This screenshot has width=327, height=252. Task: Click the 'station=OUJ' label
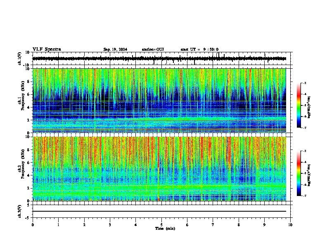(x=153, y=49)
